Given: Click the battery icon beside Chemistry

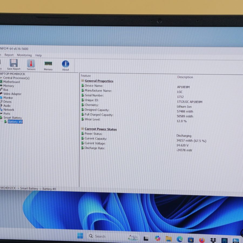Looking at the screenshot, I should click(83, 105).
